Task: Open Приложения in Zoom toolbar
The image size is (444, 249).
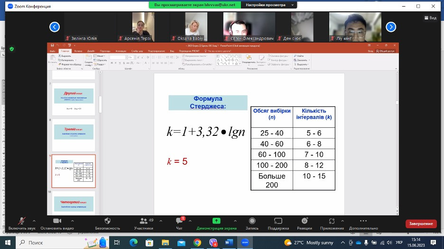Action: [x=332, y=223]
